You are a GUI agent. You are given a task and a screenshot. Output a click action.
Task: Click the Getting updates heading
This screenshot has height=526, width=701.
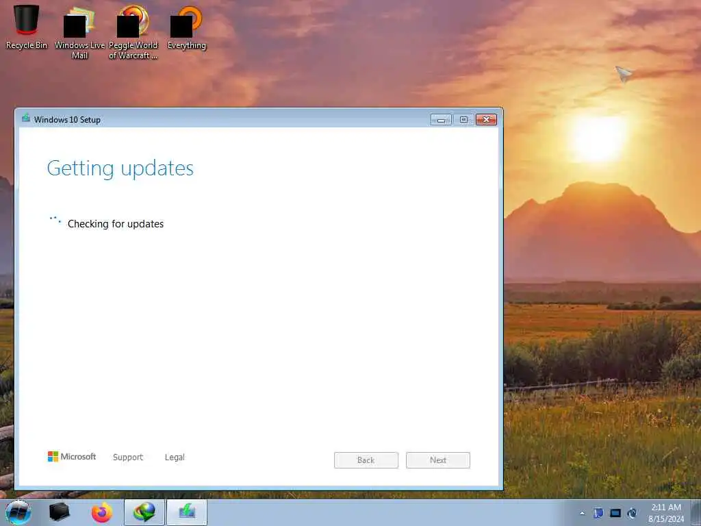(x=120, y=169)
